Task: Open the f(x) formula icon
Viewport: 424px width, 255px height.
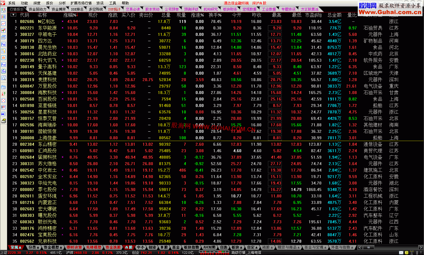Action: tap(4, 71)
